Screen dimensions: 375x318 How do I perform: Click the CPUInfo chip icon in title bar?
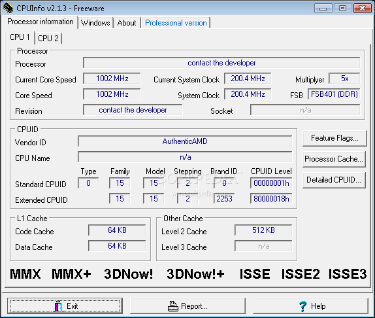(x=8, y=8)
